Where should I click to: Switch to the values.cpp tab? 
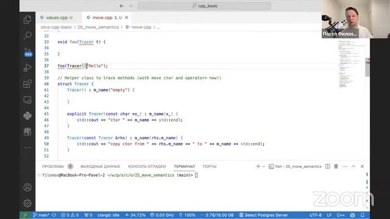(x=57, y=18)
